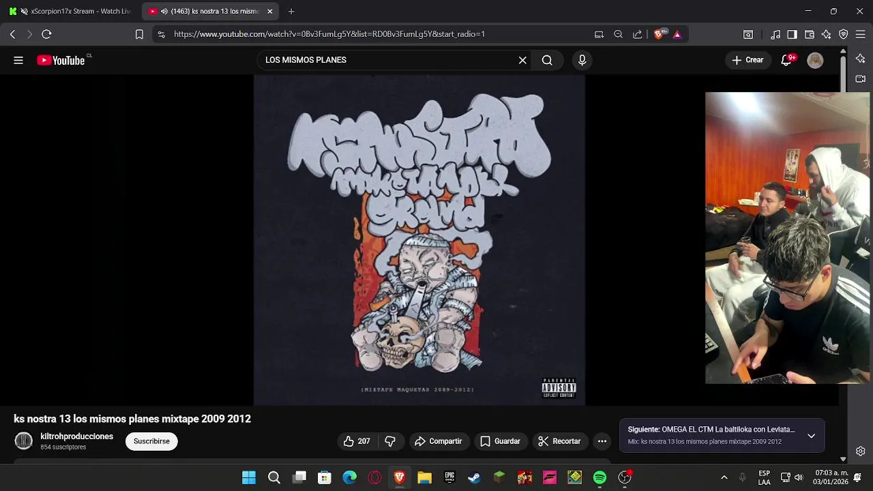Start voice search with microphone
873x491 pixels.
pyautogui.click(x=582, y=60)
